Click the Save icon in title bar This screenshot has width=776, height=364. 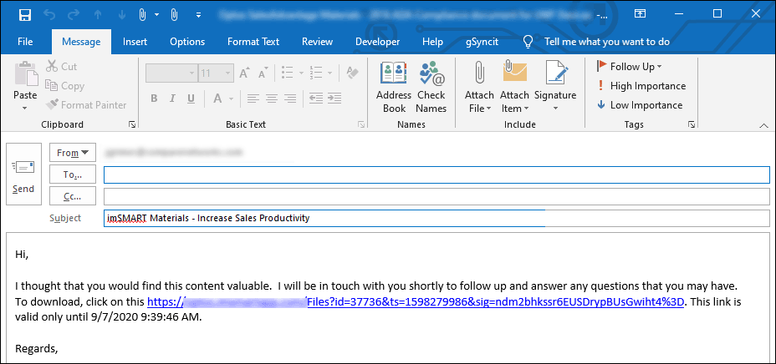(25, 15)
